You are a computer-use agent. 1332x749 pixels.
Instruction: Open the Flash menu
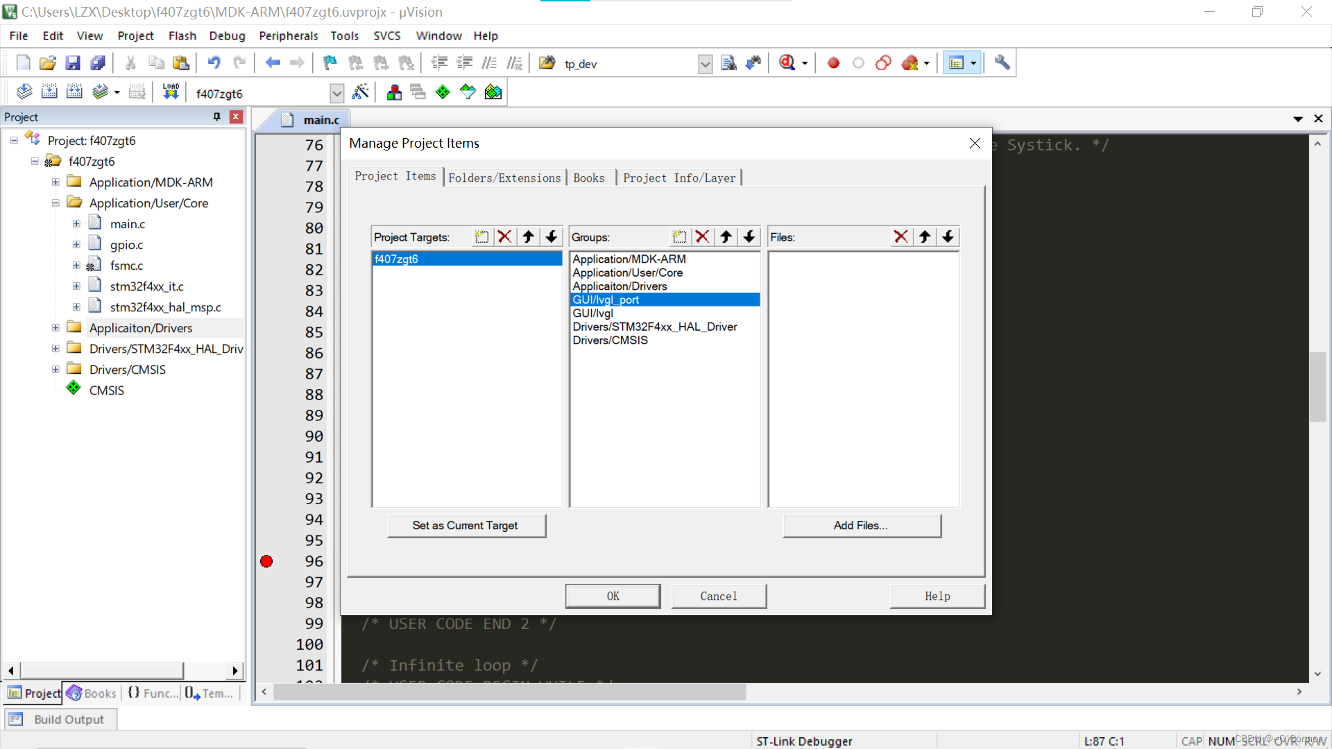coord(182,36)
